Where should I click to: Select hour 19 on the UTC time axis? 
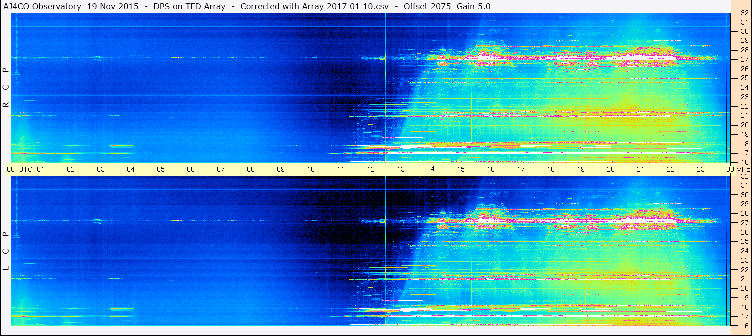point(581,169)
